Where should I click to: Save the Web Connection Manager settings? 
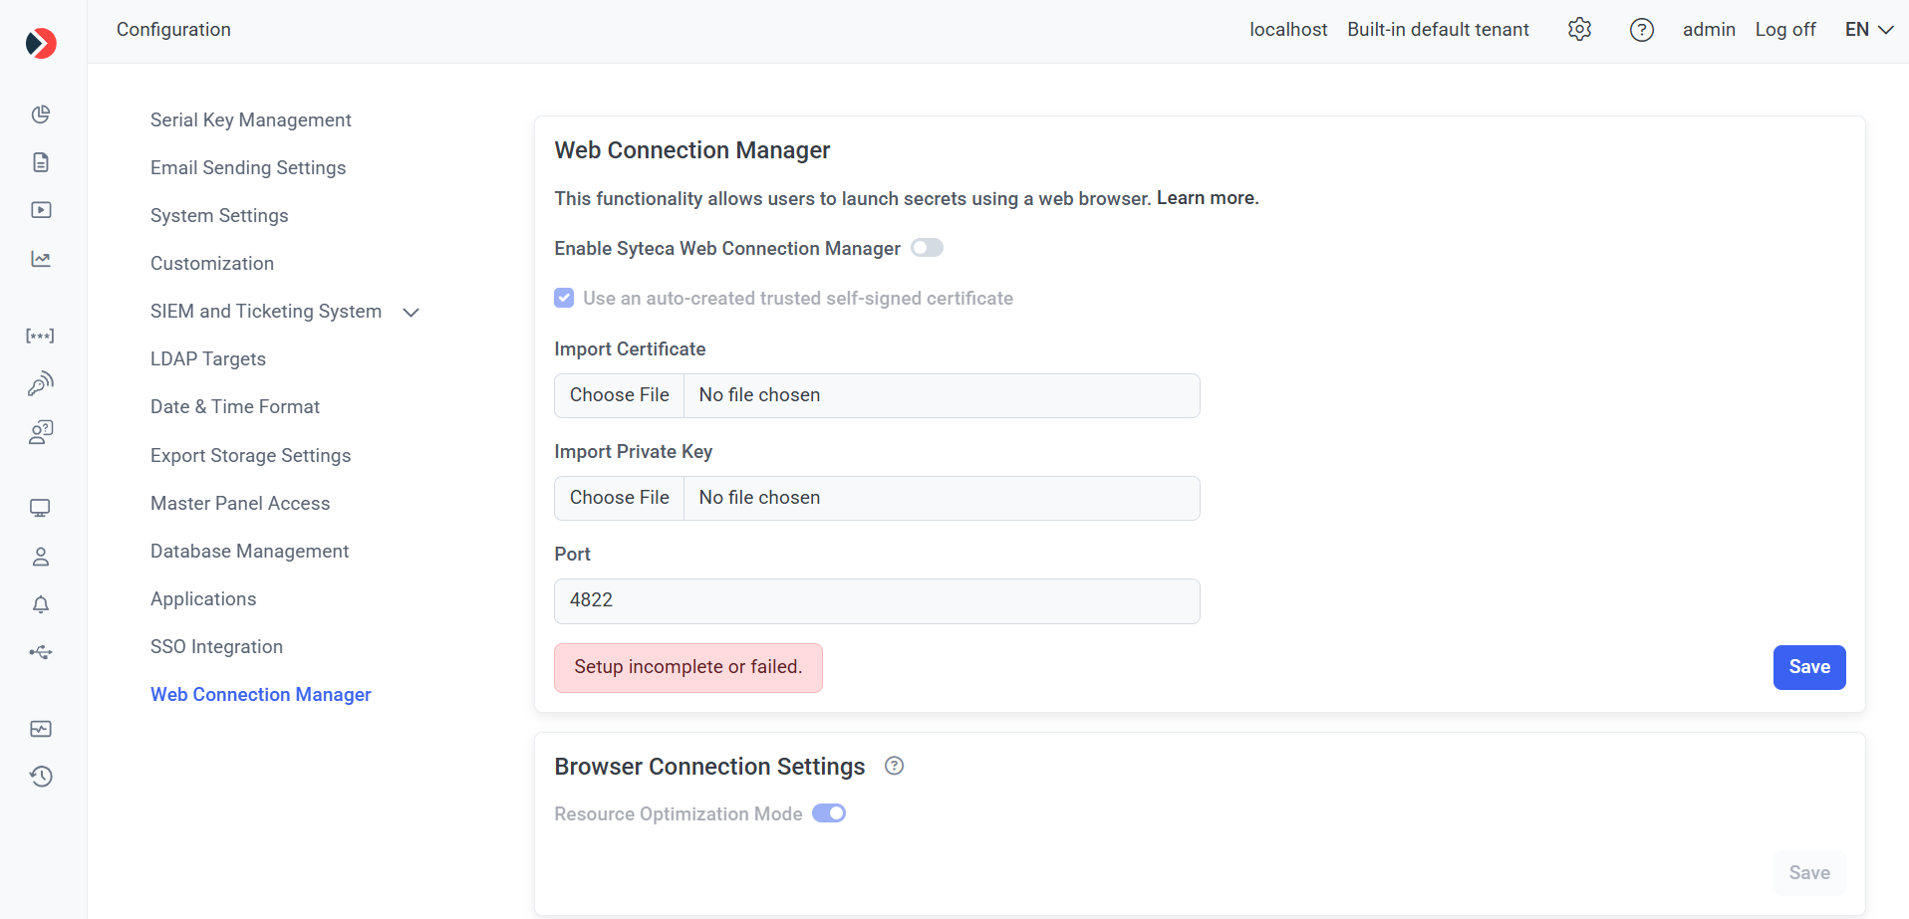coord(1809,667)
